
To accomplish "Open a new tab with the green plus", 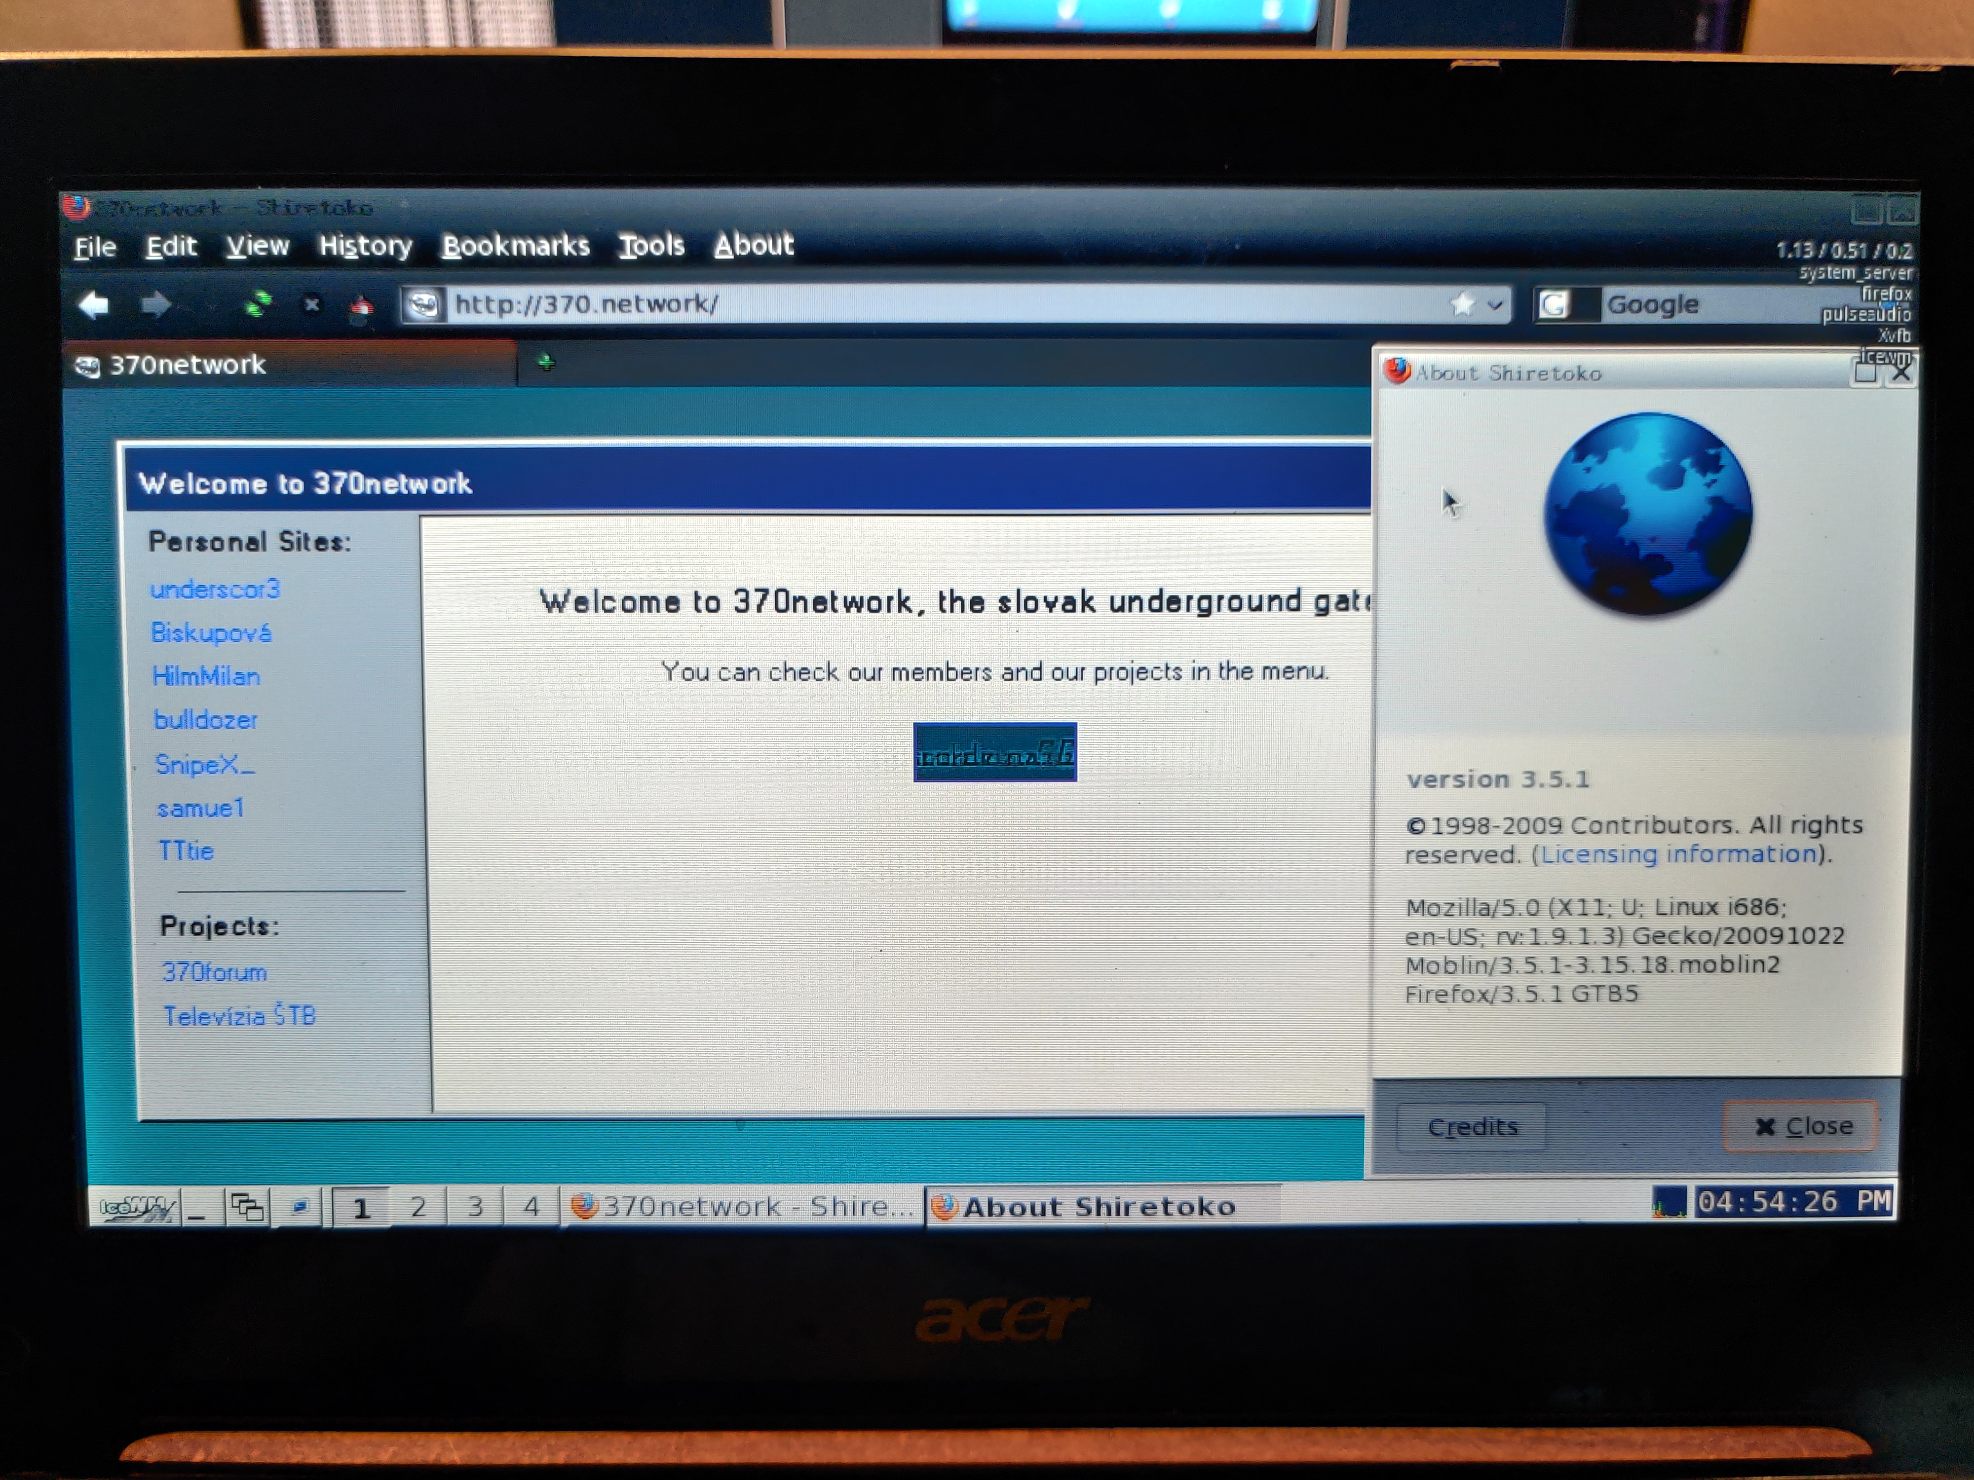I will (x=546, y=362).
